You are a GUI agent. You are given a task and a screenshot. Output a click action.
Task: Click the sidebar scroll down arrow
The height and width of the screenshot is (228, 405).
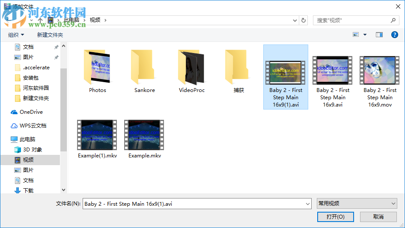click(63, 190)
